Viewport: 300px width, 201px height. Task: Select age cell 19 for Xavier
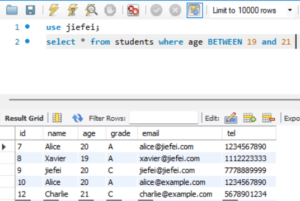pyautogui.click(x=92, y=159)
